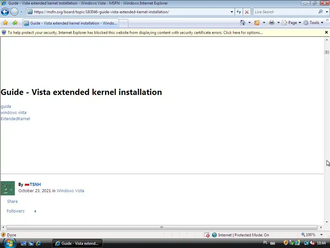Click Switch between windows quick launch icon
Image resolution: width=330 pixels, height=248 pixels.
pyautogui.click(x=31, y=243)
